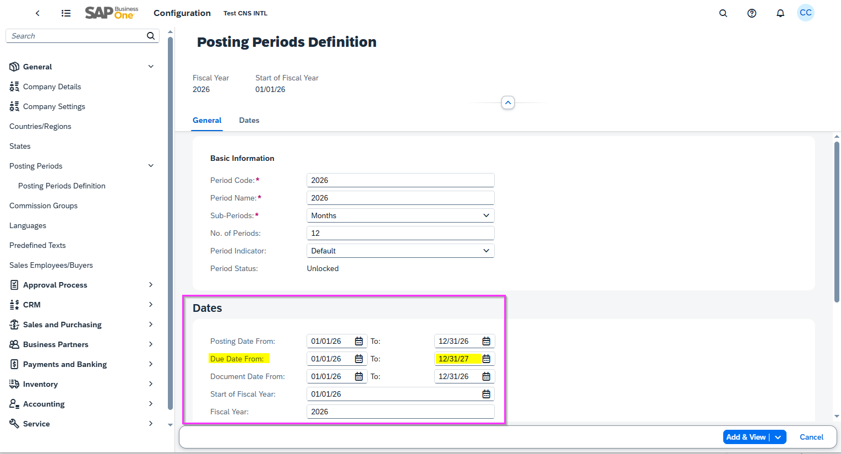Click the CC user avatar
Screen dimensions: 841x454
click(x=805, y=13)
